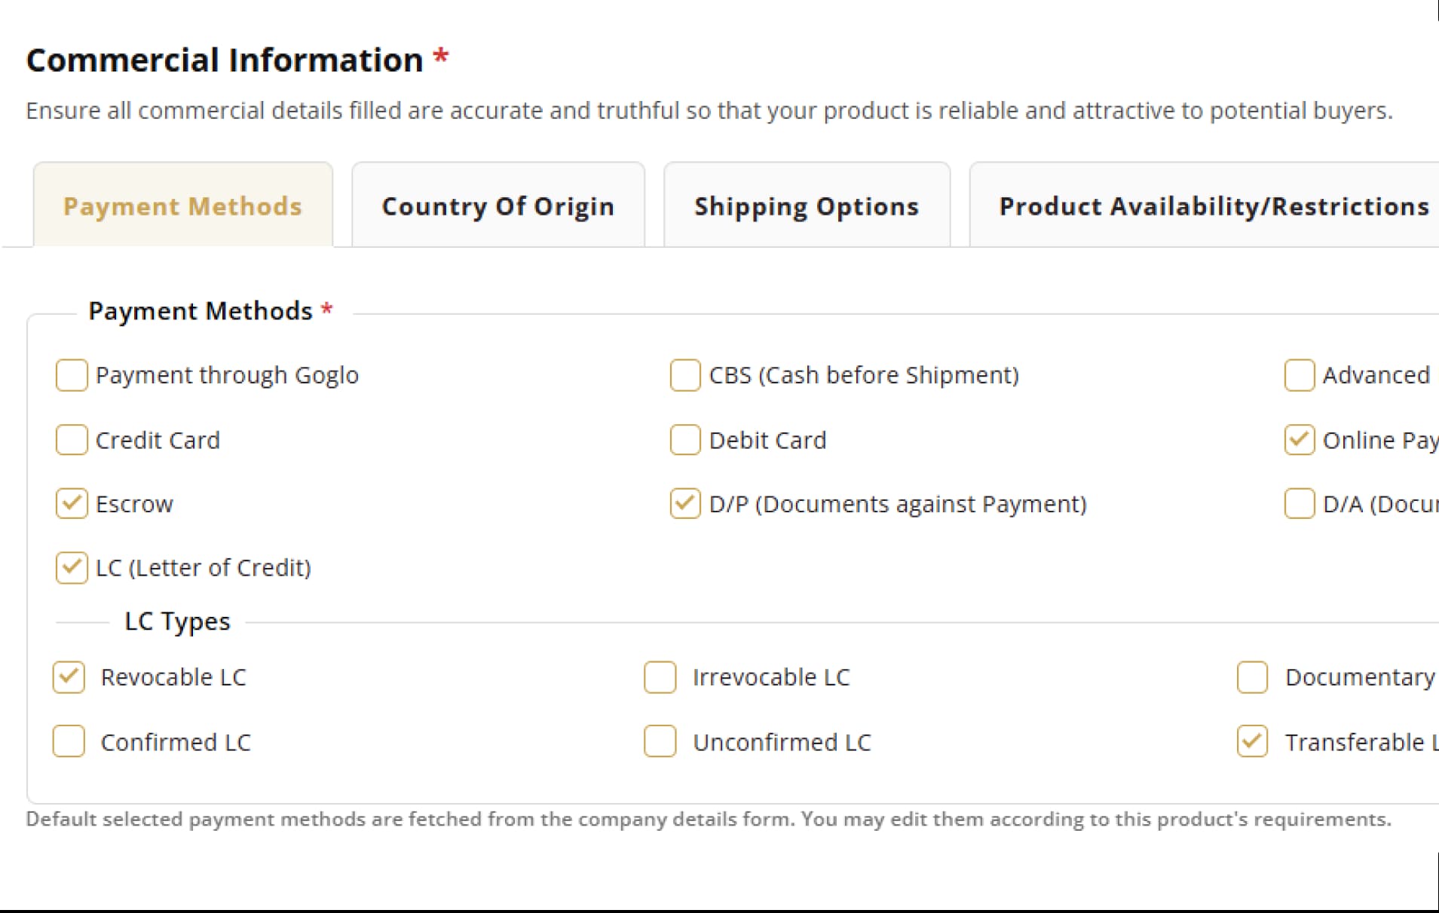The image size is (1439, 913).
Task: Check the Documentary LC checkbox
Action: (1252, 676)
